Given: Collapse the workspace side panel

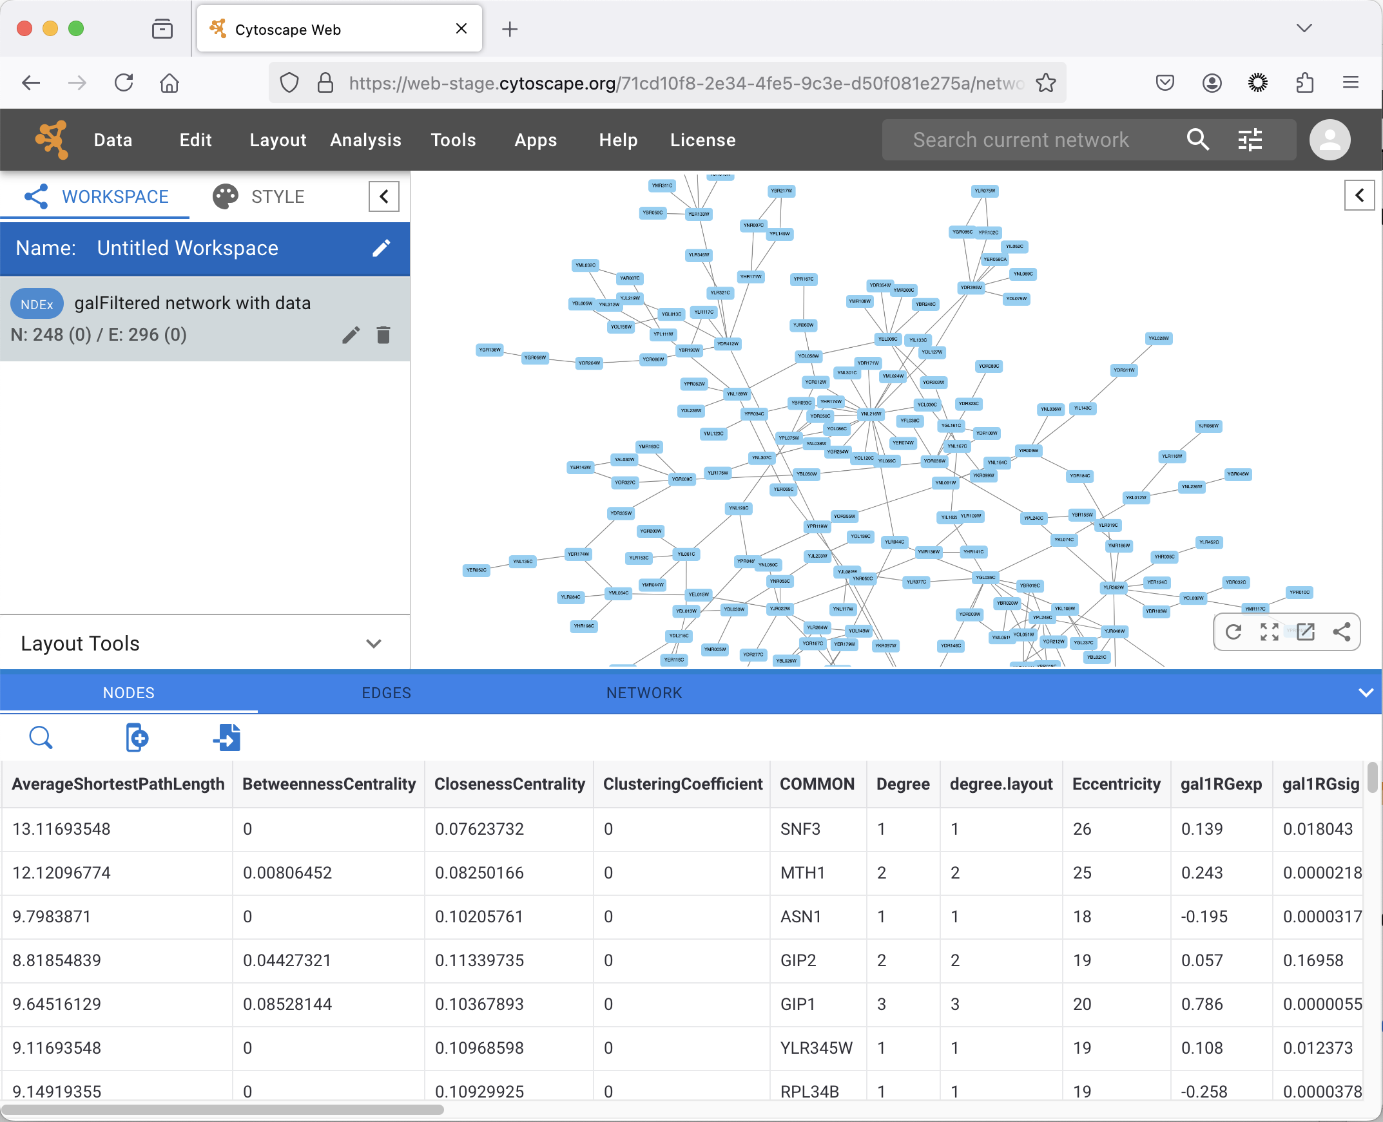Looking at the screenshot, I should (x=383, y=196).
